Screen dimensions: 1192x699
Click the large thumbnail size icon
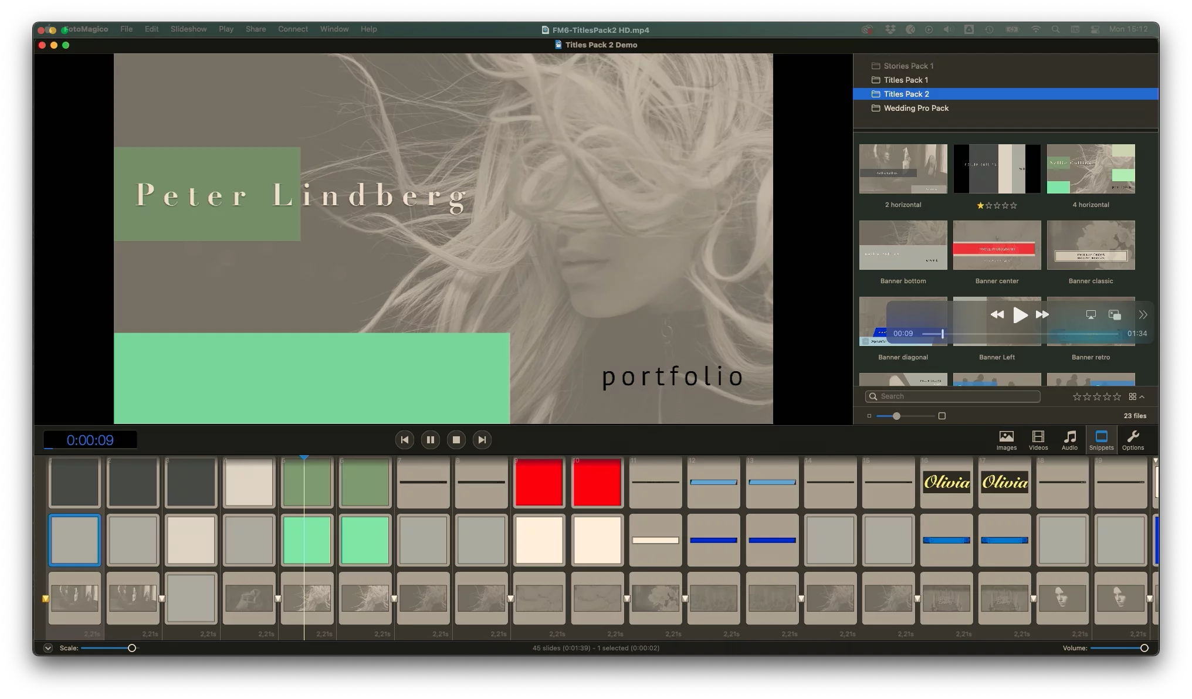pos(942,416)
